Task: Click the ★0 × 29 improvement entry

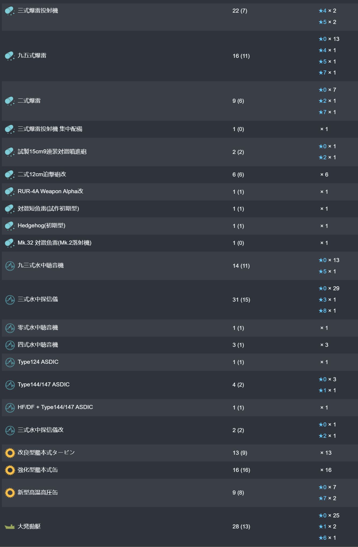Action: coord(329,288)
